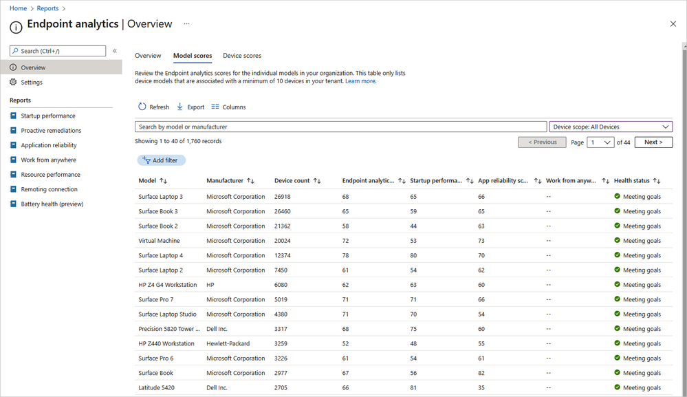This screenshot has height=397, width=687.
Task: Click the Refresh icon in toolbar
Action: point(142,107)
